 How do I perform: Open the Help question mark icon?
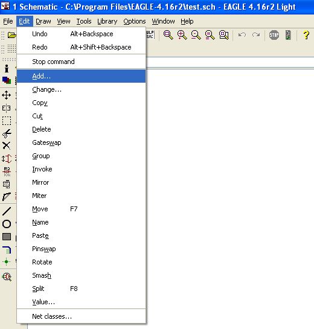(306, 35)
